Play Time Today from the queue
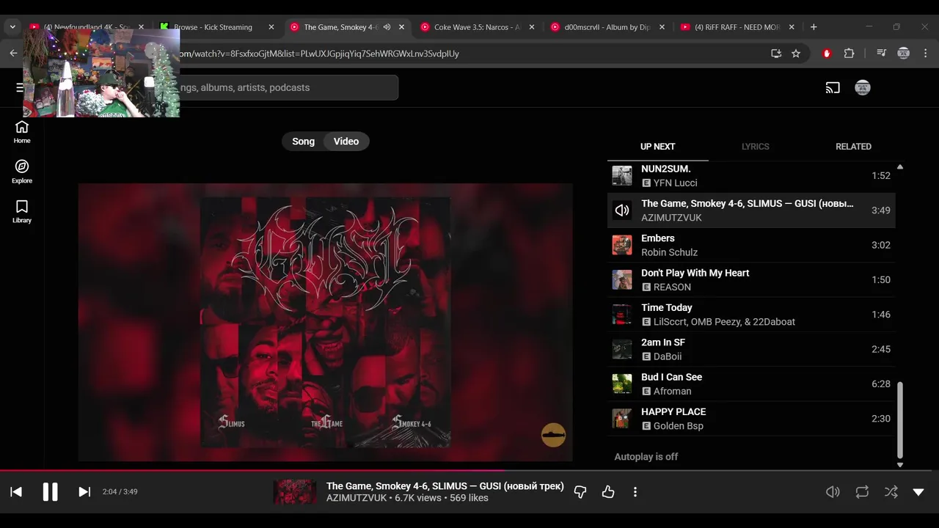 pos(751,315)
